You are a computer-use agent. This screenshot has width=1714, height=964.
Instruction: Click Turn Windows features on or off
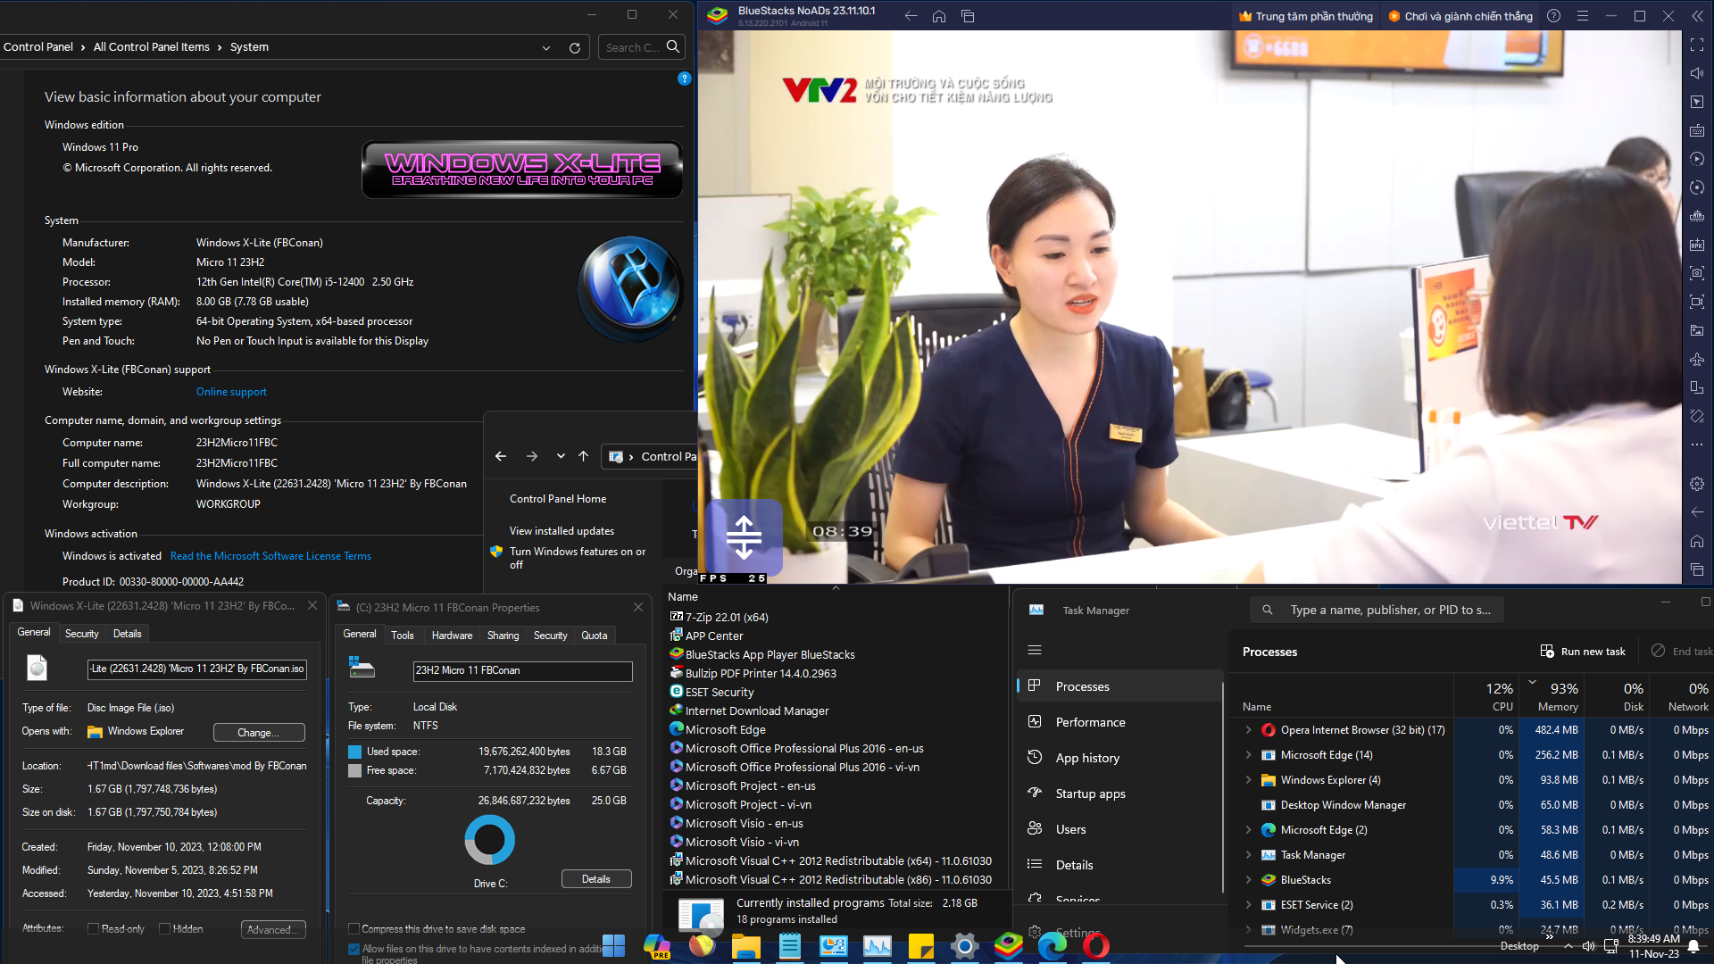click(x=578, y=558)
